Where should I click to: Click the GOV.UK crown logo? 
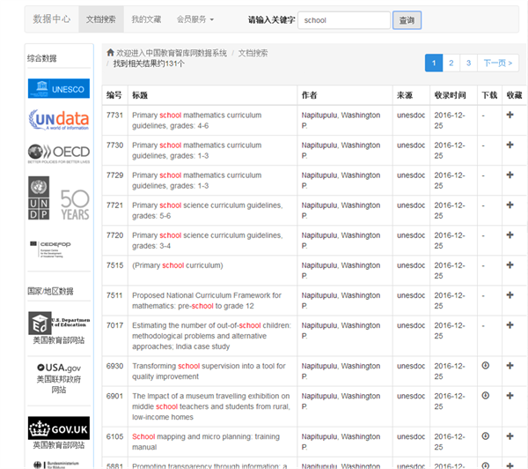click(x=58, y=428)
